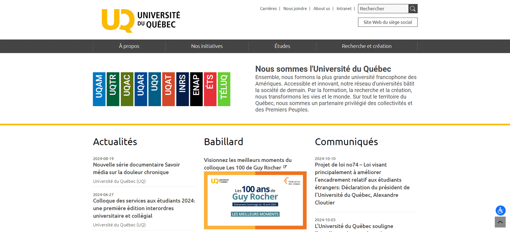The height and width of the screenshot is (232, 510).
Task: Open the UQAR dark blue banner
Action: pos(141,89)
